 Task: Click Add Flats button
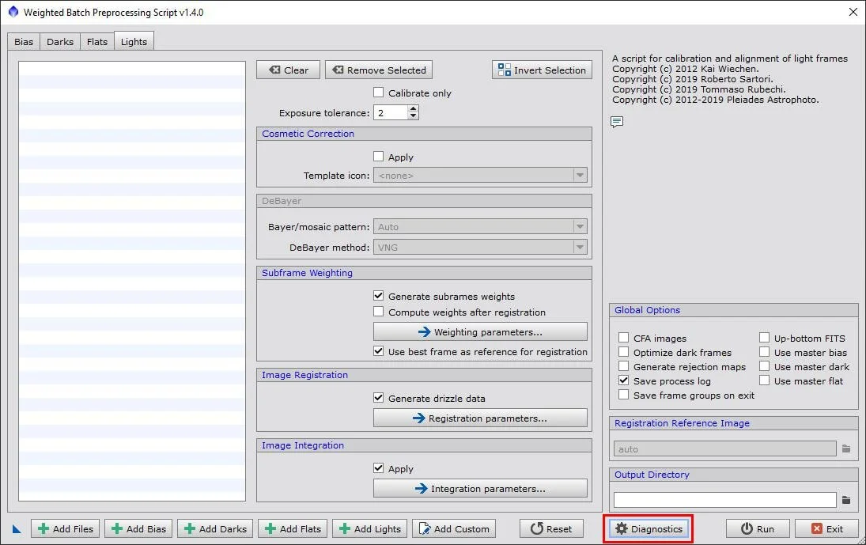click(x=293, y=529)
